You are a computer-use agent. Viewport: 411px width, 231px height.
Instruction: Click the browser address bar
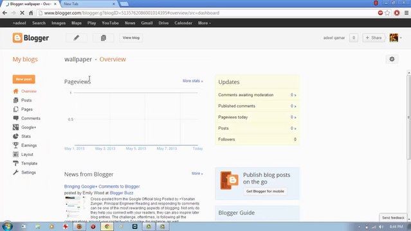click(x=207, y=13)
